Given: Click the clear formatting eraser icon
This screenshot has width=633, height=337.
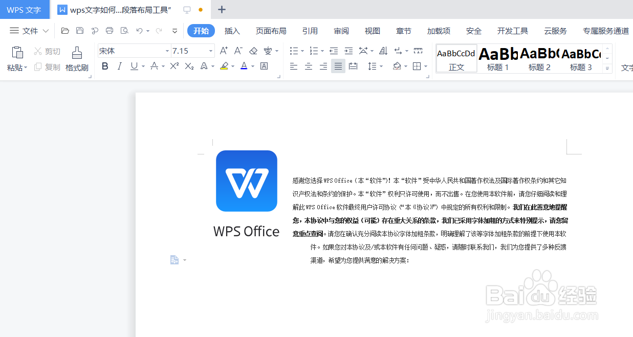Looking at the screenshot, I should click(253, 51).
